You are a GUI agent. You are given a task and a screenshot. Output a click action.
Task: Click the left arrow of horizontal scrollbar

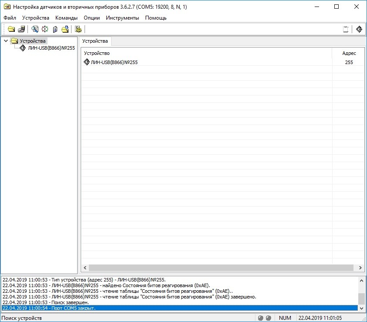pyautogui.click(x=85, y=268)
